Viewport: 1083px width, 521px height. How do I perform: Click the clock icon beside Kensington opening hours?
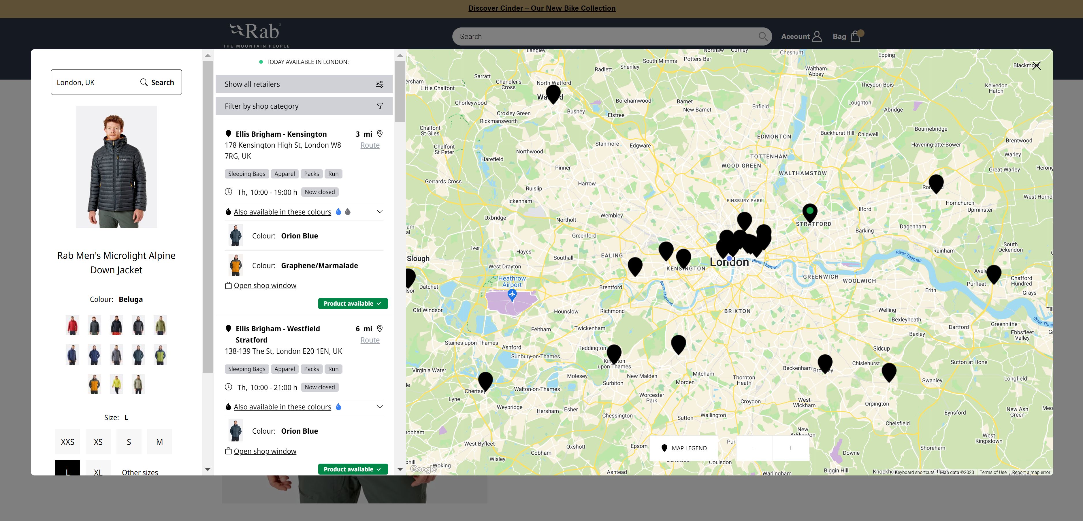point(228,192)
